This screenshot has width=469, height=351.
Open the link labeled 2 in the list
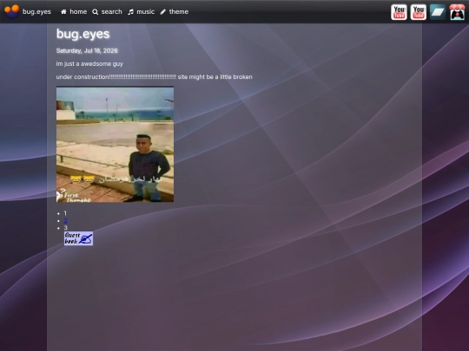click(65, 221)
